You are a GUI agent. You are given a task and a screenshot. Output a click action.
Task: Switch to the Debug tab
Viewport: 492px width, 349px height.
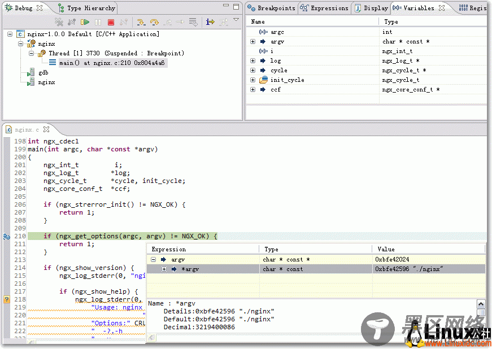pyautogui.click(x=24, y=8)
